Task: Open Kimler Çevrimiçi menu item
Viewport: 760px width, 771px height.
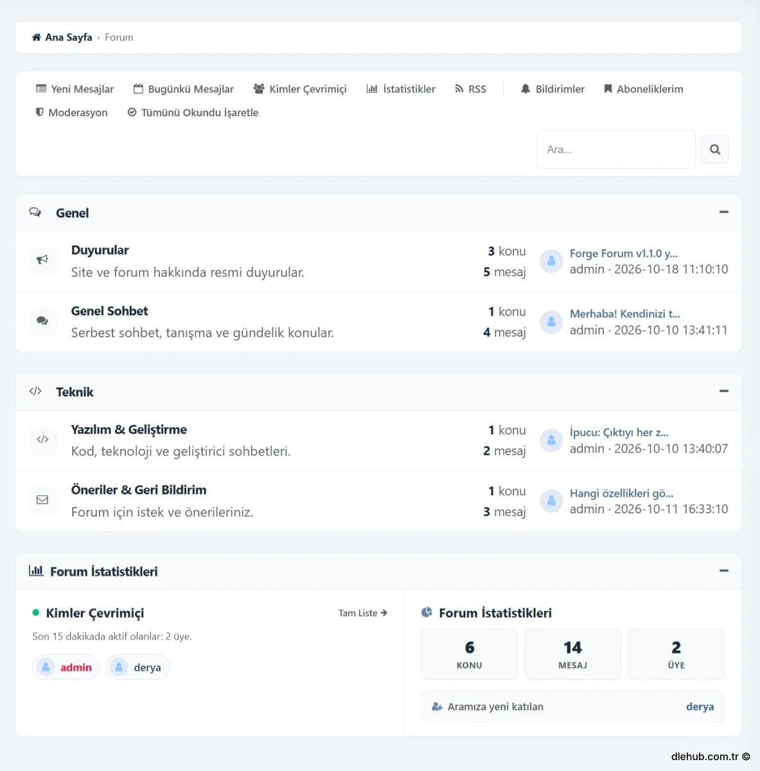Action: (299, 89)
